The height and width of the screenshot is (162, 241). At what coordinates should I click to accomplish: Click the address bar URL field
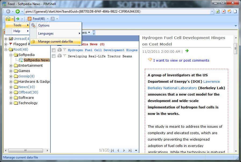(118, 12)
